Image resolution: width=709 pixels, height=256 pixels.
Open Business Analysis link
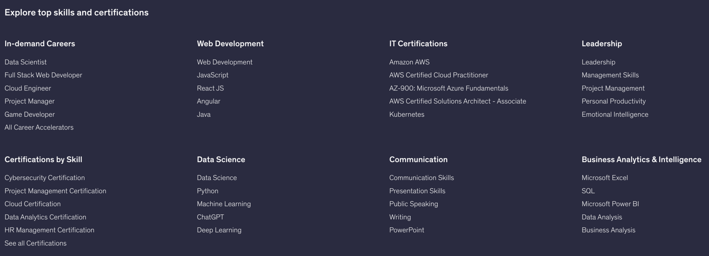608,230
